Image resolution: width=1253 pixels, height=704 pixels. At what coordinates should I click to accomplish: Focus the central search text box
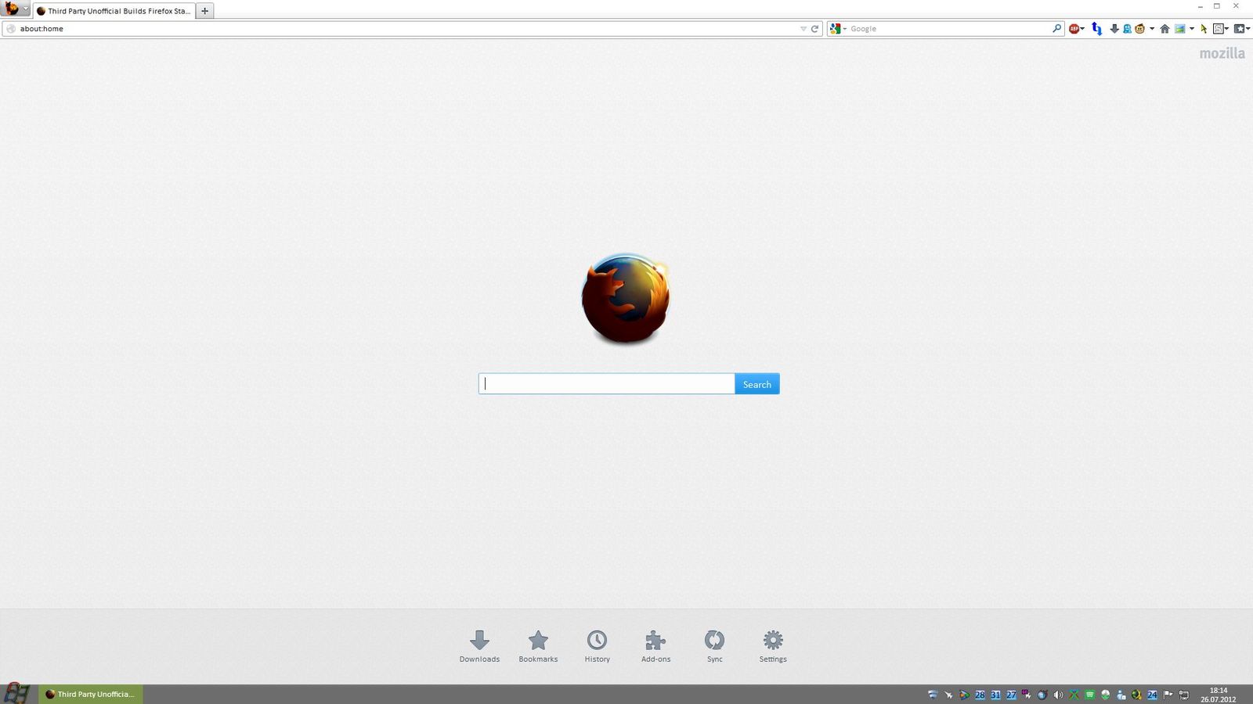[x=607, y=384]
